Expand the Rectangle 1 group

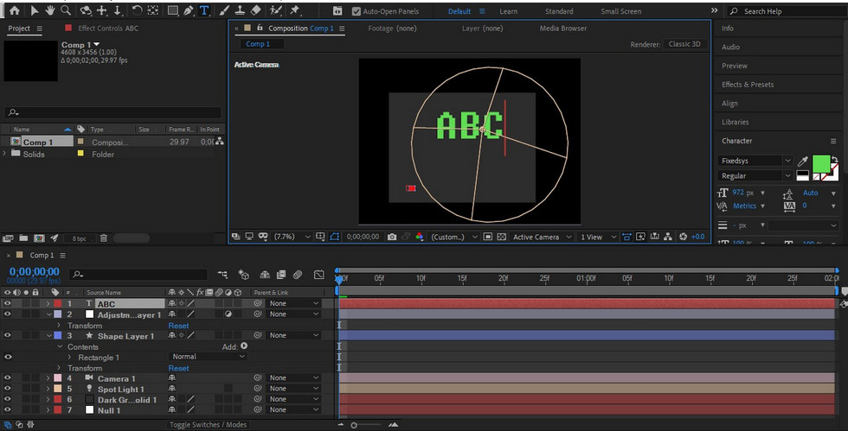pyautogui.click(x=70, y=357)
